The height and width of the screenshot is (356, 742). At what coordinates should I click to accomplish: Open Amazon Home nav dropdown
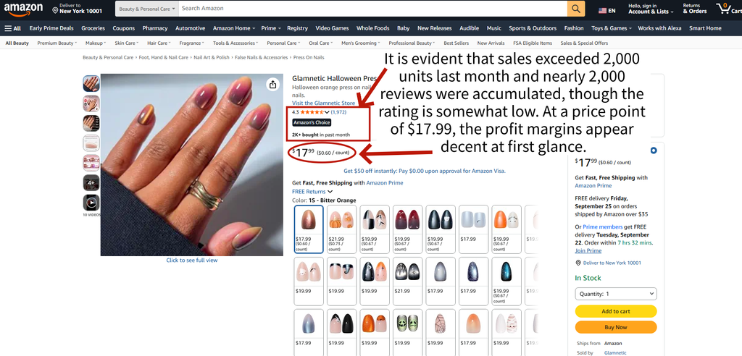tap(233, 28)
